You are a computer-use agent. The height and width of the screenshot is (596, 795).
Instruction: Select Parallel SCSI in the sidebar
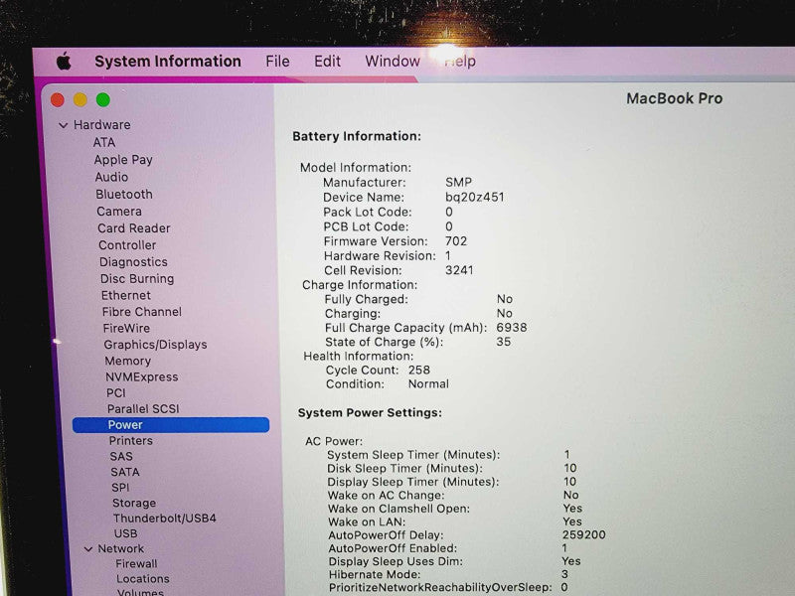tap(143, 409)
